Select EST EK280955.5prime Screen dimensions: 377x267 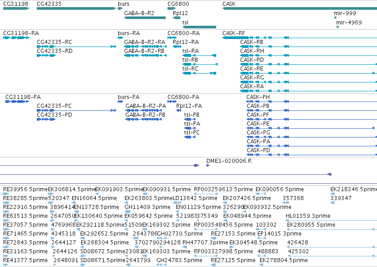pyautogui.click(x=311, y=225)
